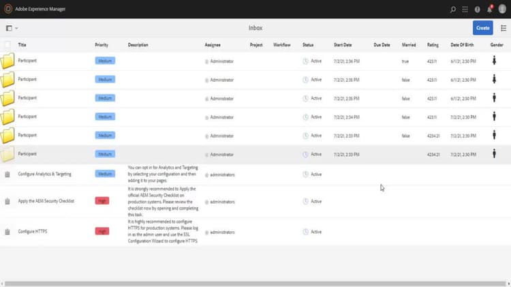
Task: Open the search magnifier in top bar
Action: (453, 10)
